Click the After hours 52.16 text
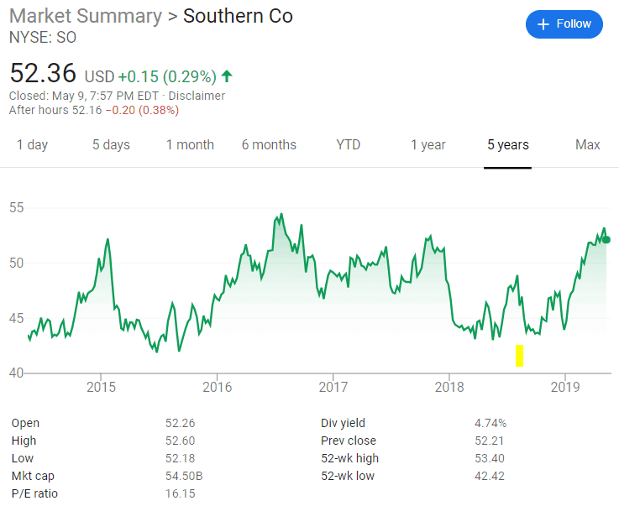The image size is (619, 506). [55, 110]
